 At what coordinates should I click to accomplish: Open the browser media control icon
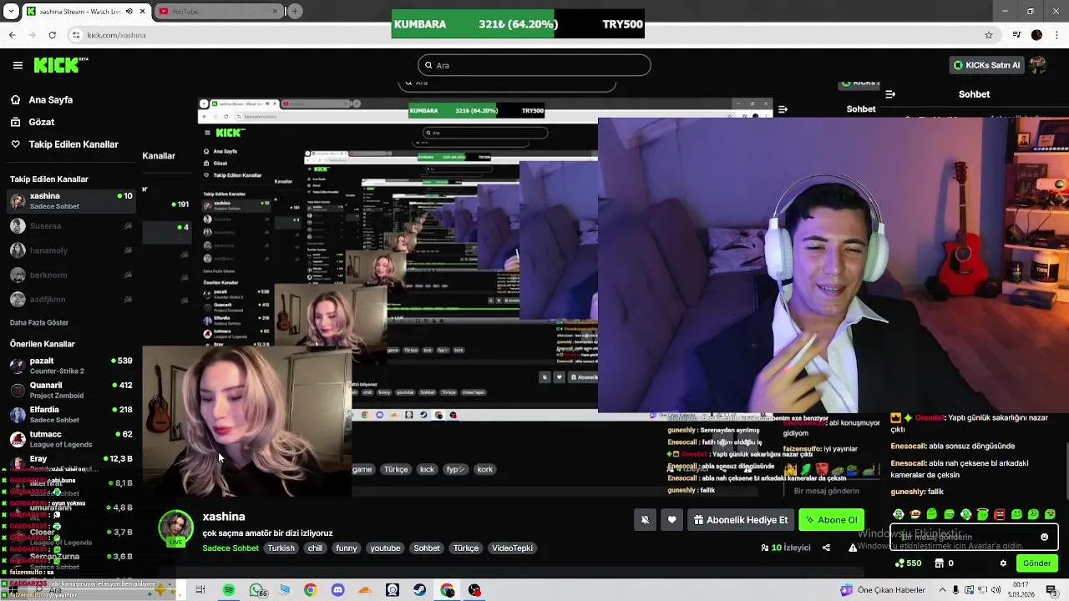1016,35
